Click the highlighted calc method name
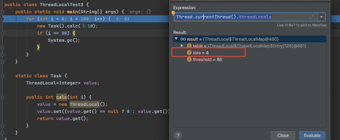340x140 pixels. pos(62,97)
